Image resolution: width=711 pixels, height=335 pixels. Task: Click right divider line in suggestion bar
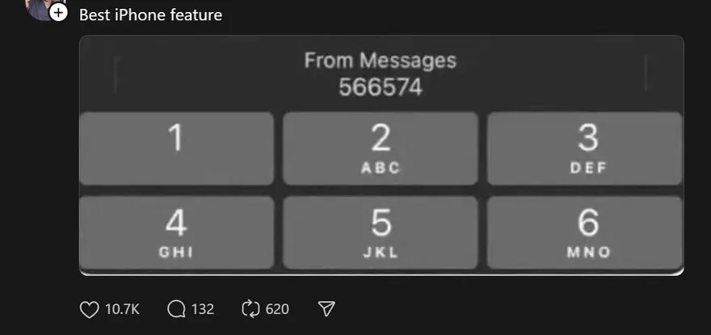point(646,74)
